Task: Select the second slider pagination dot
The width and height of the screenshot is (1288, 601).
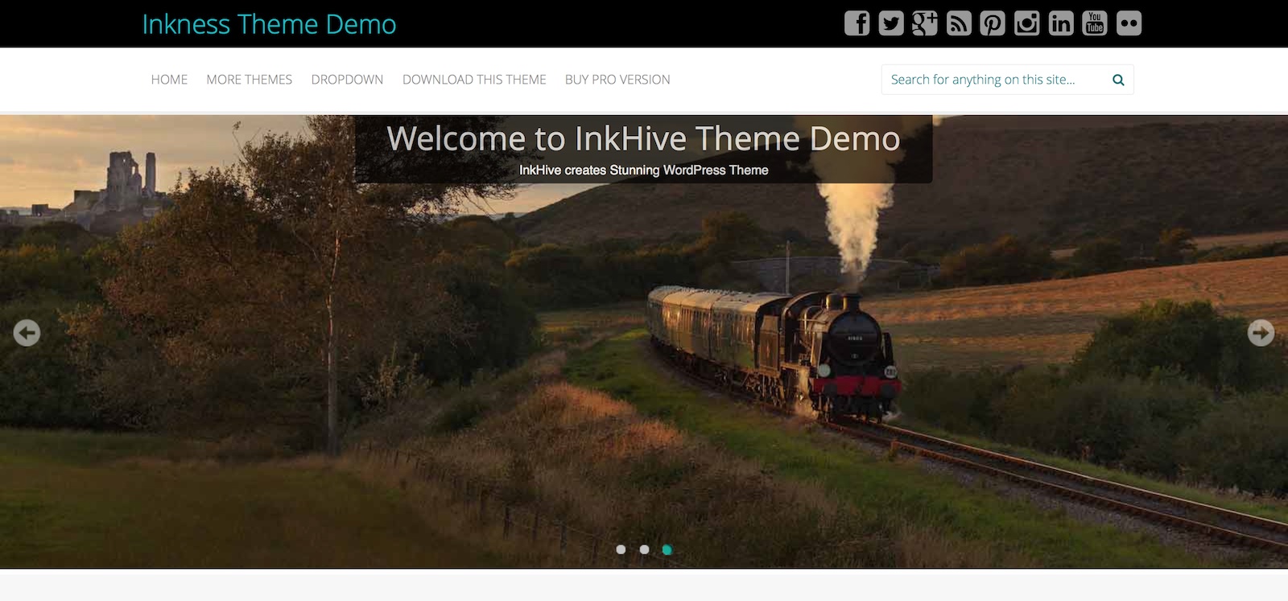Action: point(644,550)
